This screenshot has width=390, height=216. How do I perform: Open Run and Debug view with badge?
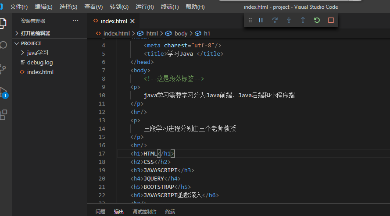pos(4,92)
